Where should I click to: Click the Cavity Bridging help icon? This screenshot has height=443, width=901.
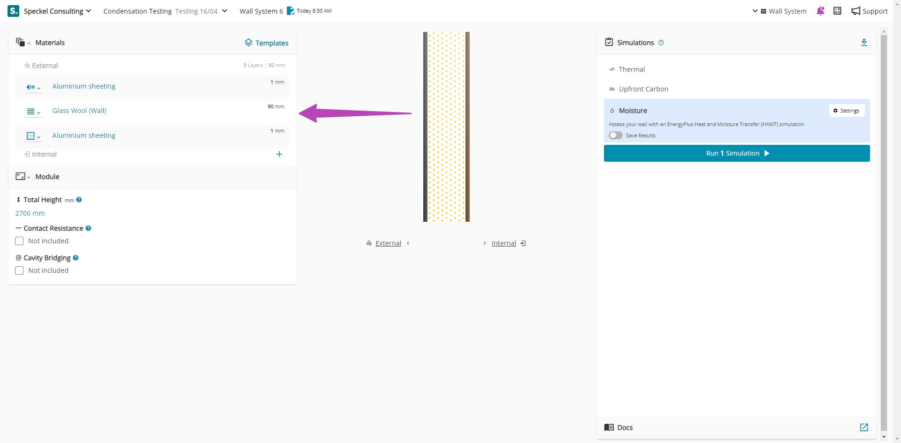tap(76, 258)
